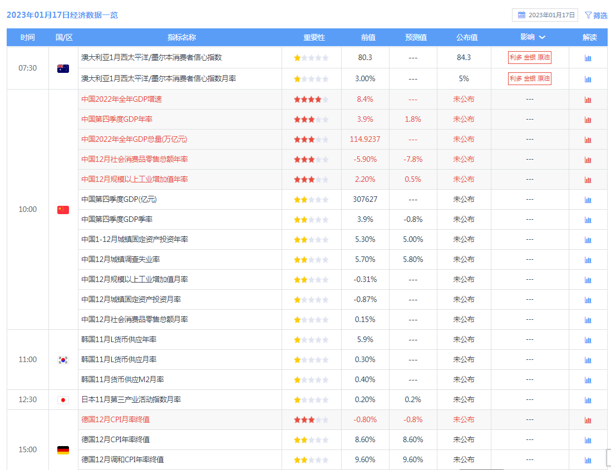View chart for 德国12月CPI月率终值
This screenshot has height=470, width=611.
point(588,420)
